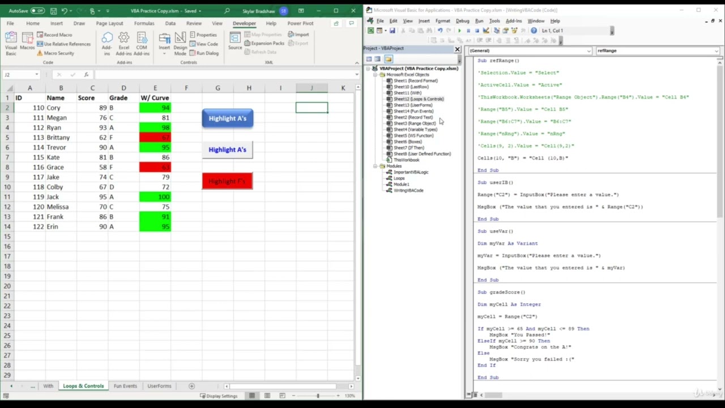The image size is (725, 408).
Task: Click the Reset stop icon in VBA toolbar
Action: pos(477,31)
